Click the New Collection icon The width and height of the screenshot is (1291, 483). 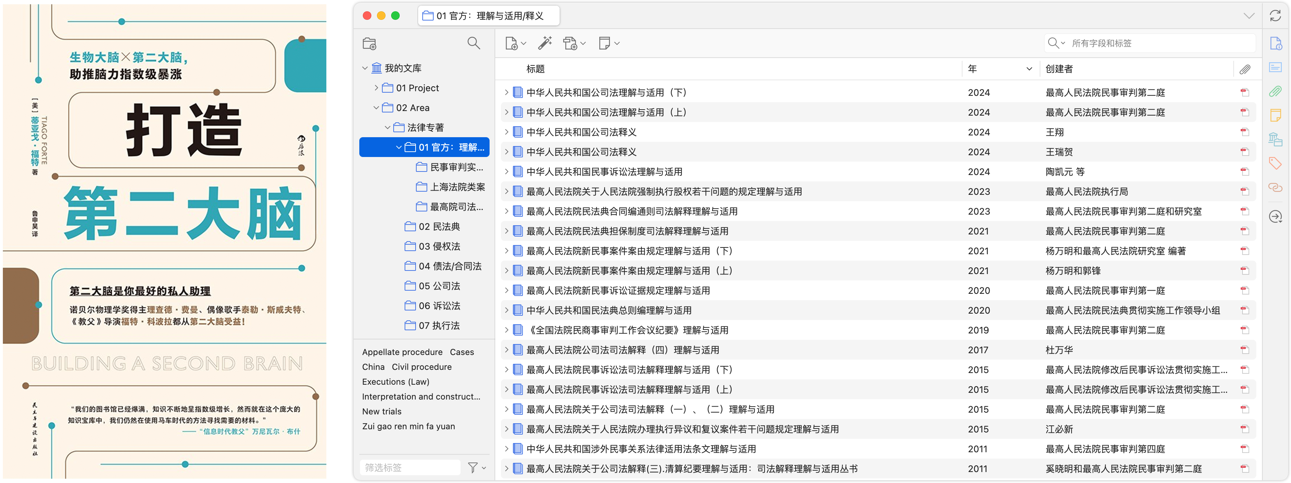369,43
